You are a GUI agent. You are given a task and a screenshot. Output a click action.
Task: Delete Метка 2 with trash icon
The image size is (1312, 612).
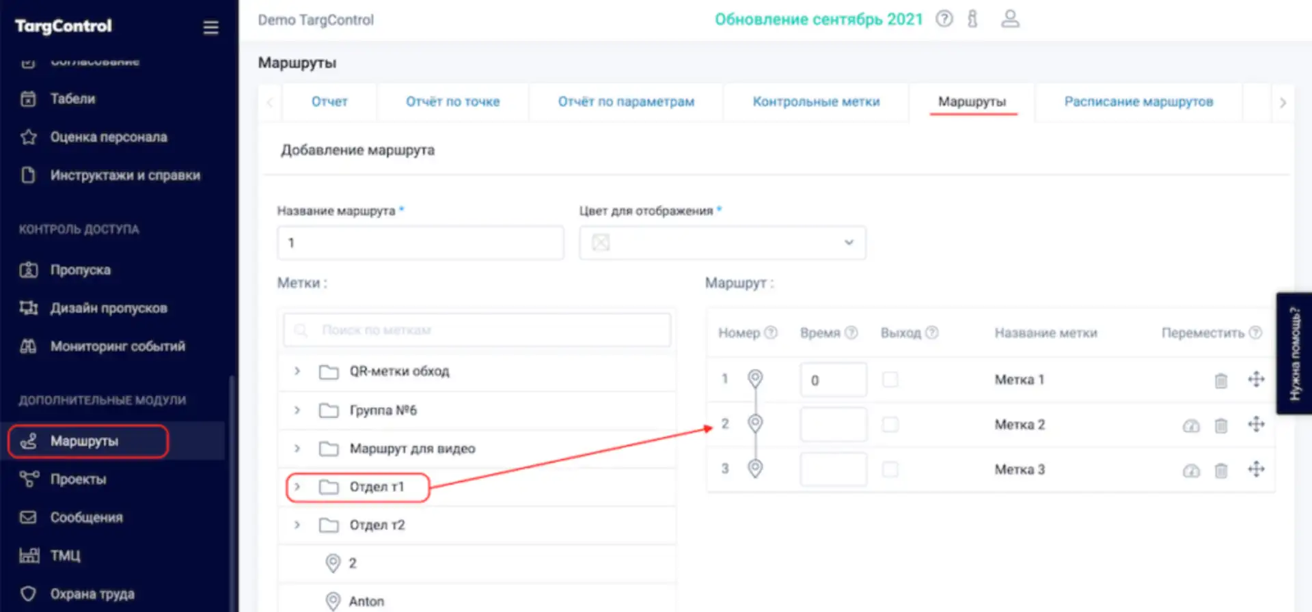pos(1221,426)
